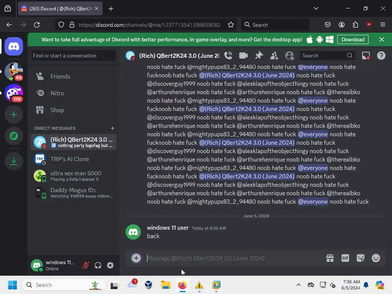
Task: Send a Nitro gift
Action: click(x=330, y=258)
